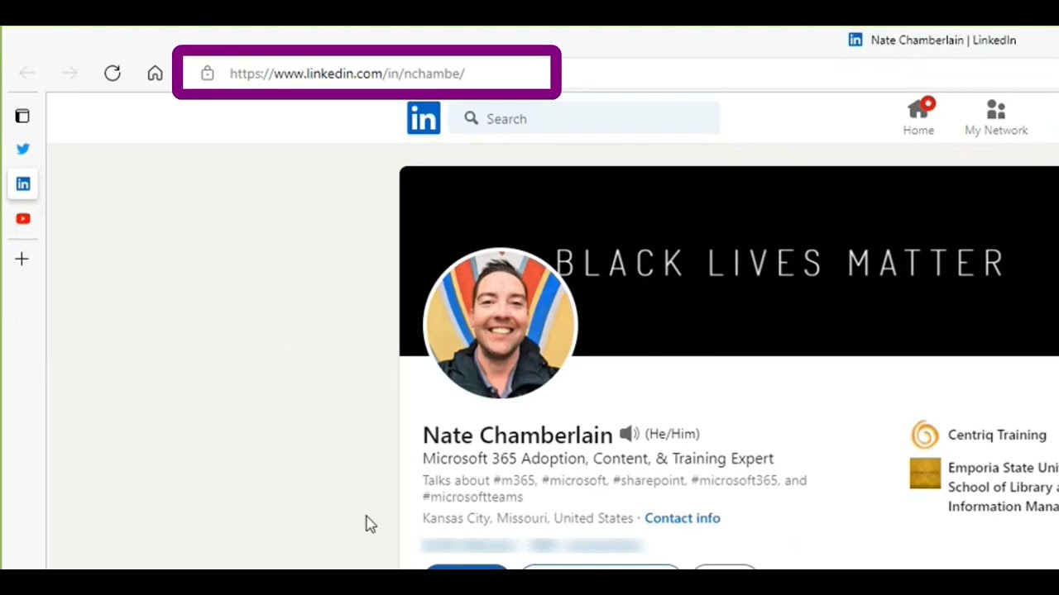
Task: Select the LinkedIn profile URL in address bar
Action: (x=347, y=74)
